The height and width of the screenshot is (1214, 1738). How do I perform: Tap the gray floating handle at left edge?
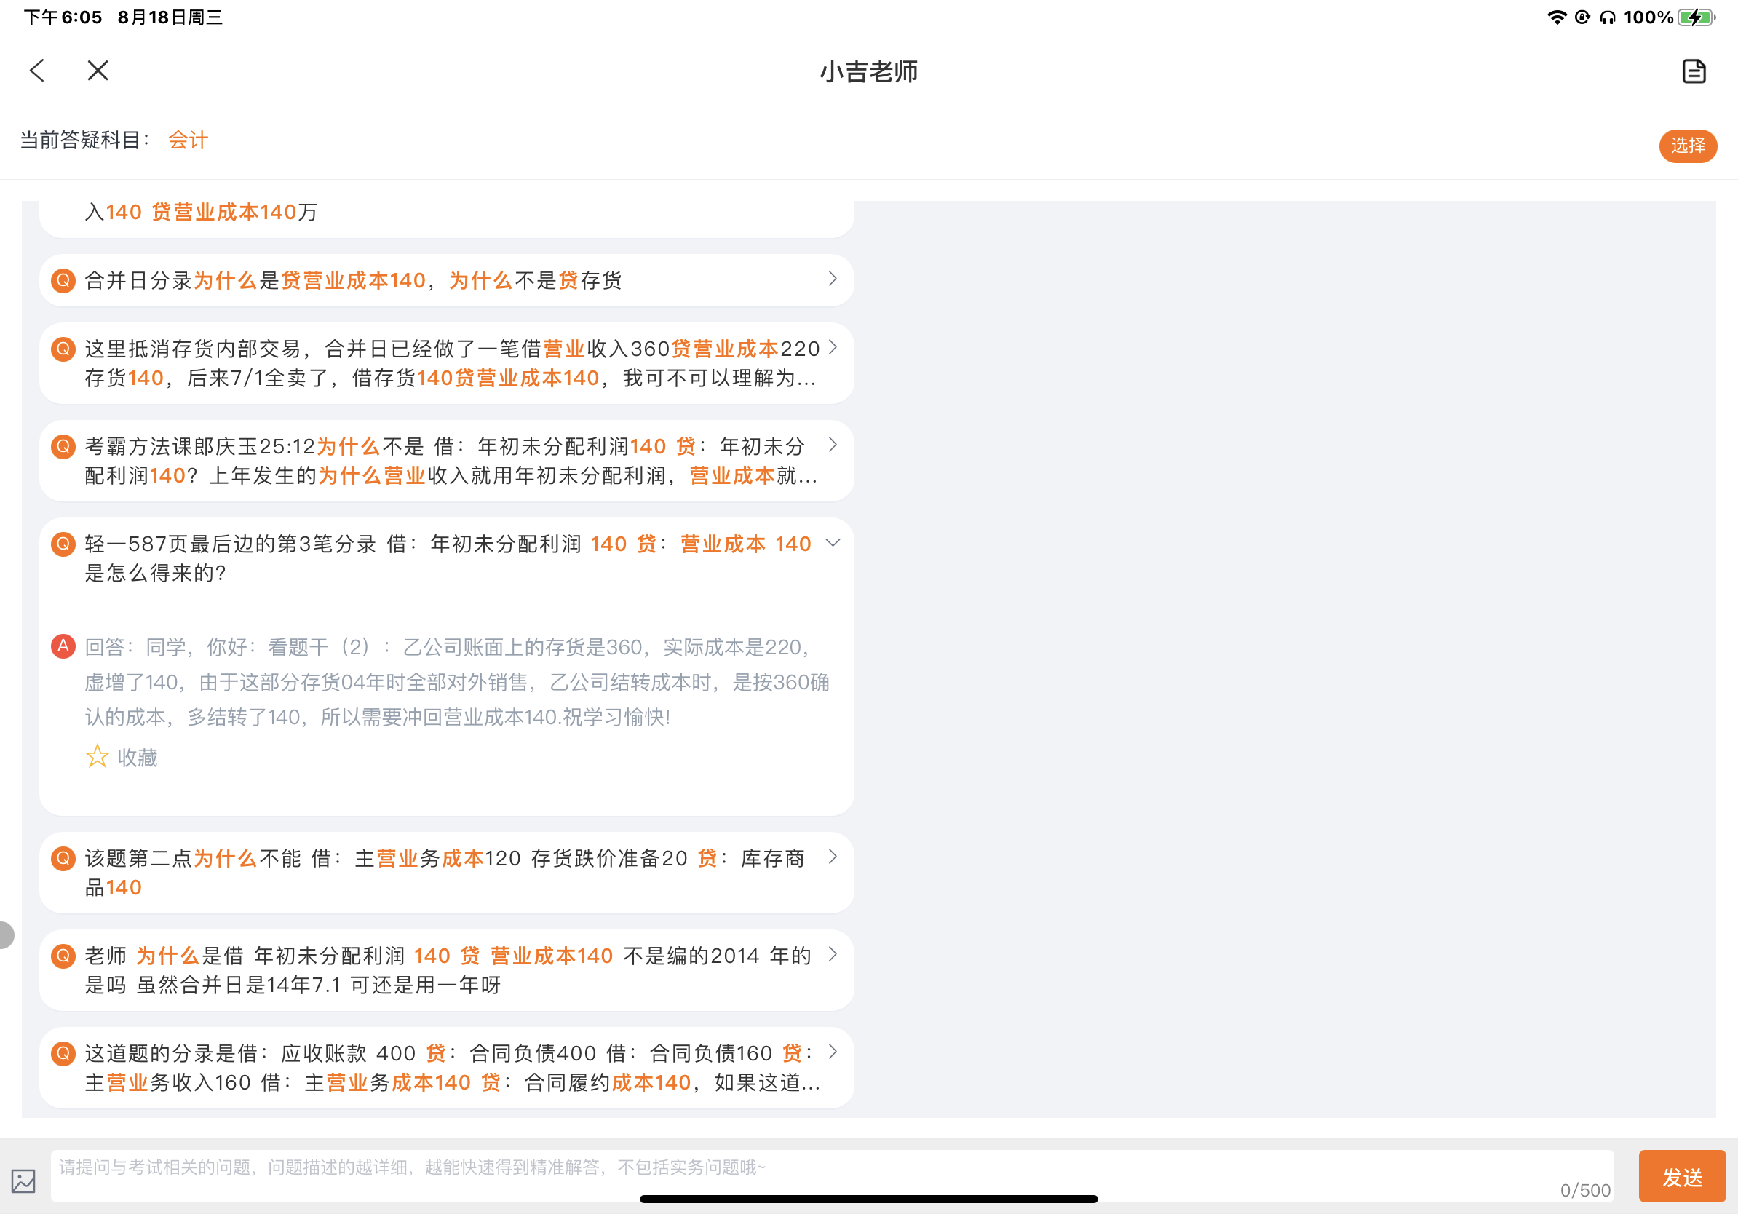click(x=4, y=935)
